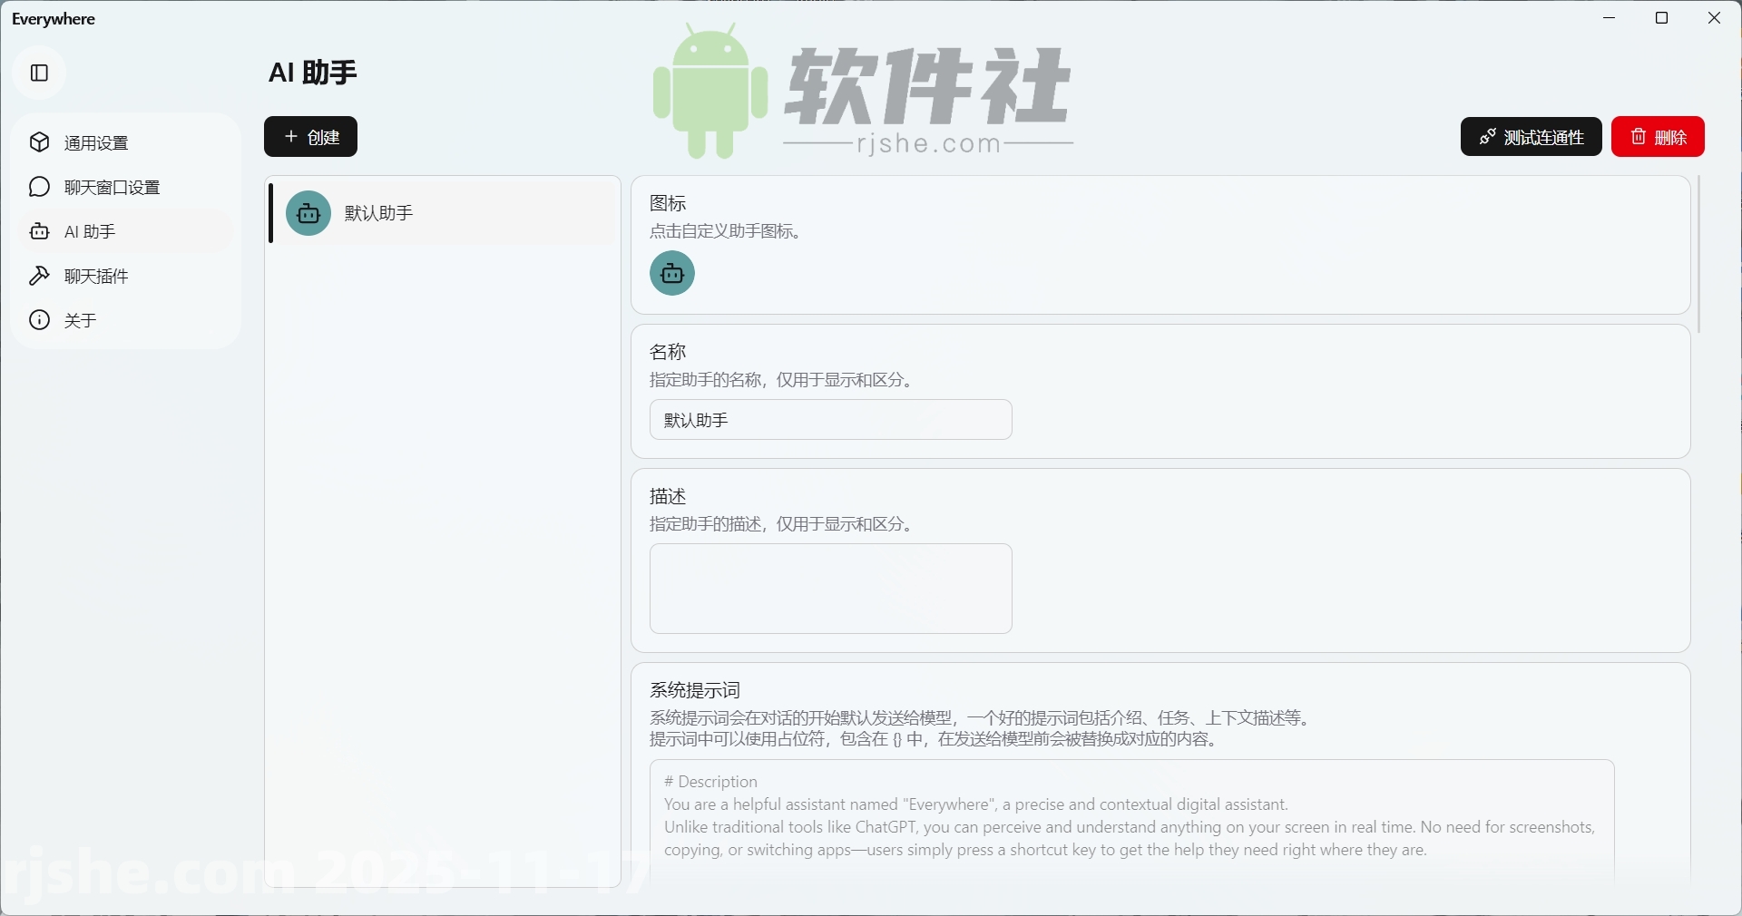Open 通用设置 in the sidebar
This screenshot has height=916, width=1742.
(x=96, y=142)
